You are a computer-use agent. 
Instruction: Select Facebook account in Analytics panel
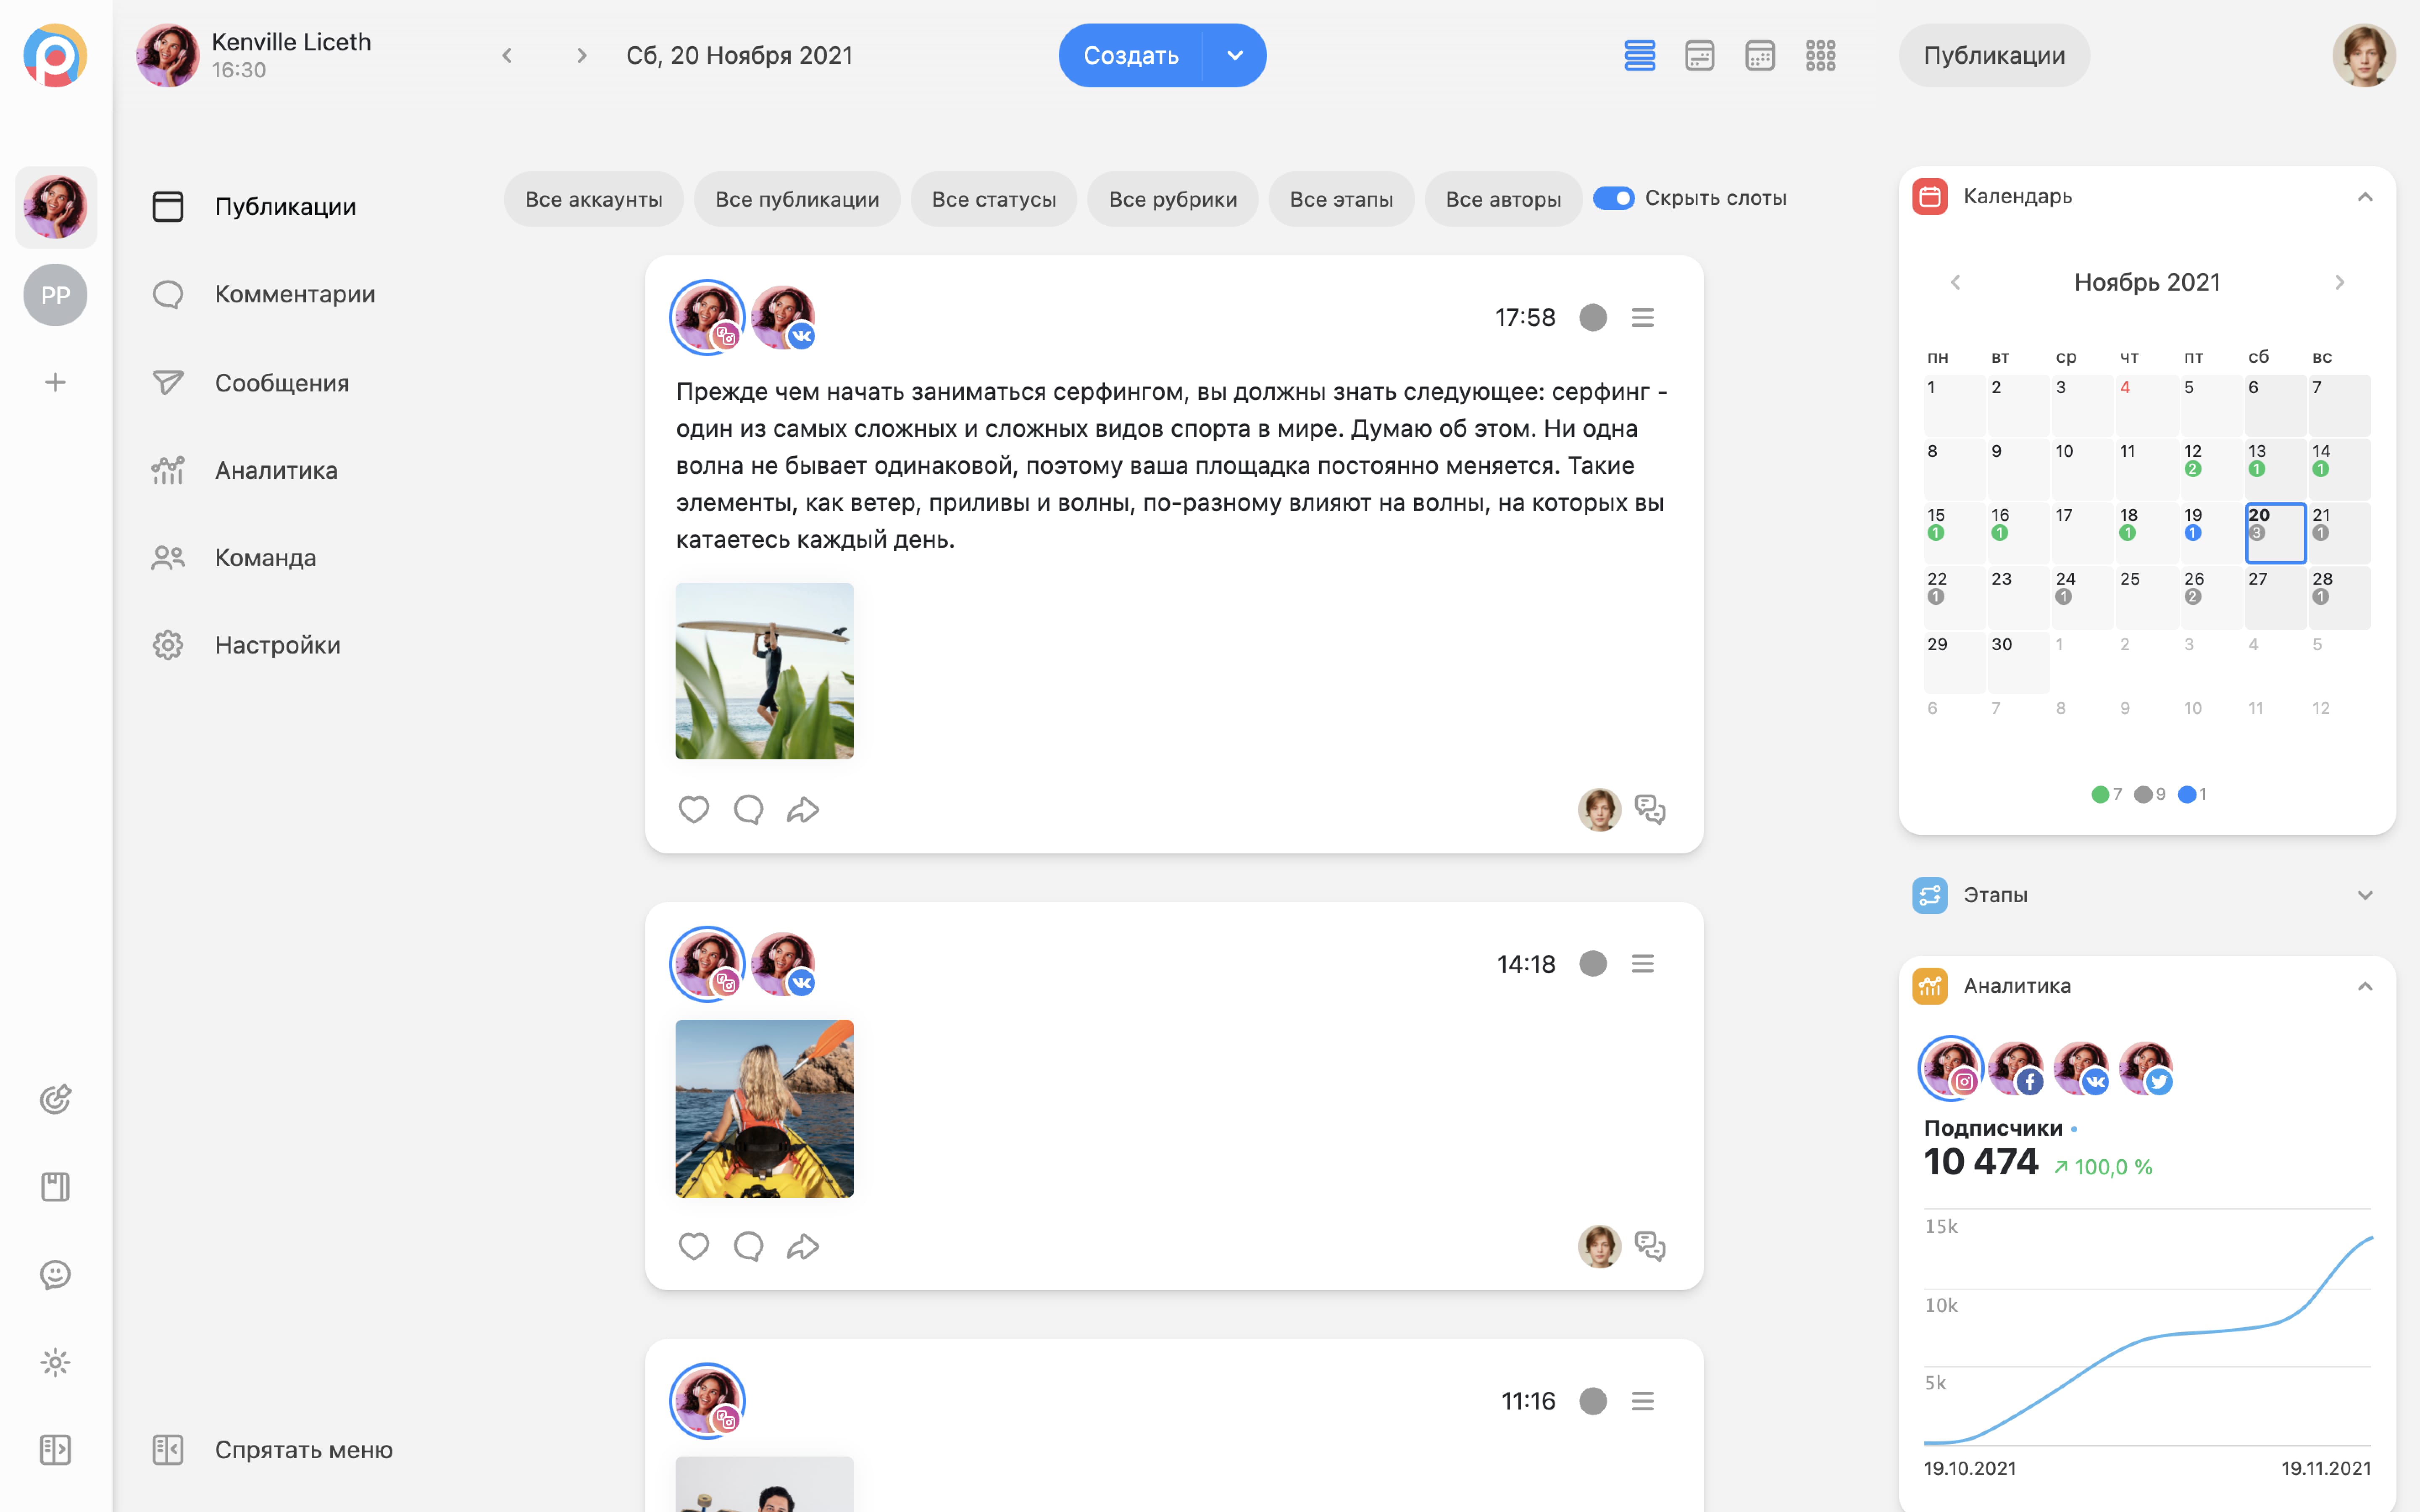click(x=2015, y=1068)
